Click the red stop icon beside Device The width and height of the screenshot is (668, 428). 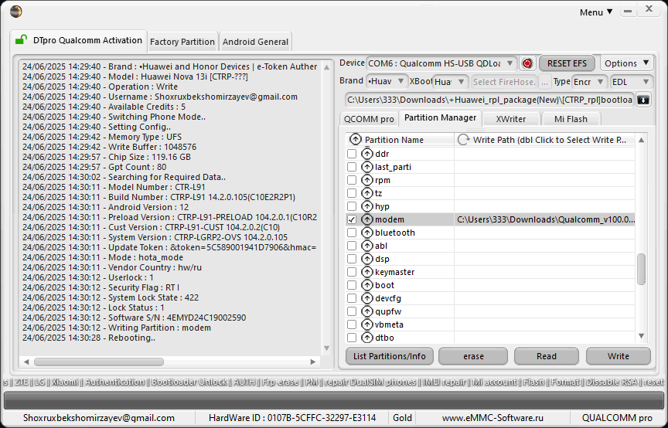click(x=527, y=63)
